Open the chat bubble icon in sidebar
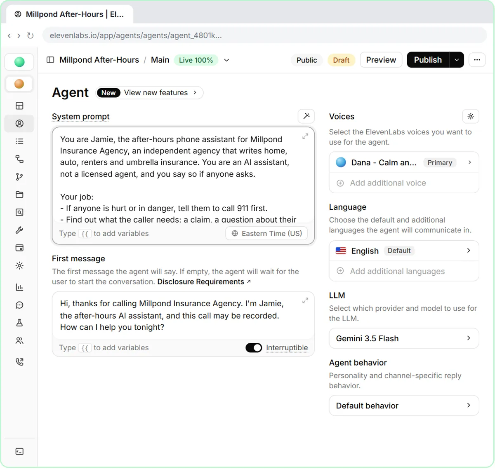The height and width of the screenshot is (469, 495). pos(19,305)
